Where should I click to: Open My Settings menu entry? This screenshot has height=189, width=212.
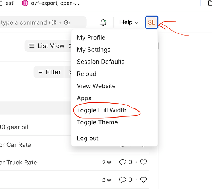click(94, 50)
